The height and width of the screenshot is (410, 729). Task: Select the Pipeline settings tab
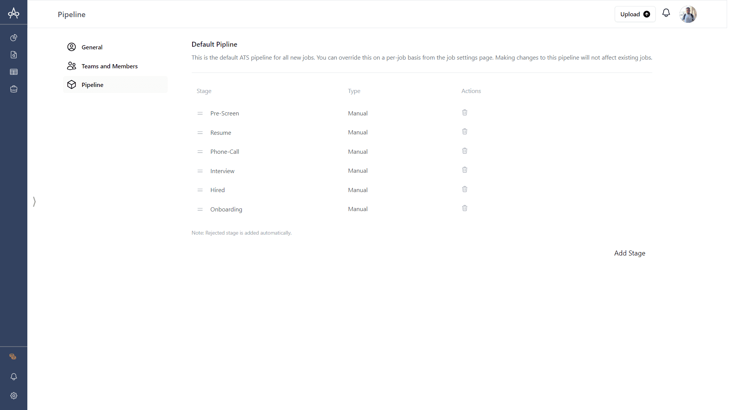pyautogui.click(x=92, y=85)
